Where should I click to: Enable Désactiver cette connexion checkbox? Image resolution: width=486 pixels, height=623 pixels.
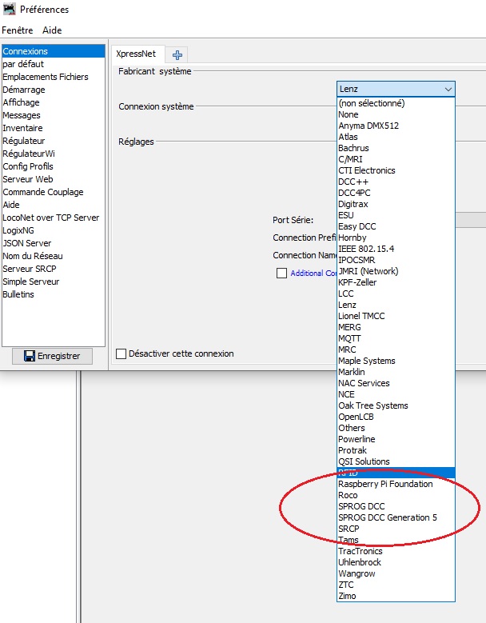[121, 353]
